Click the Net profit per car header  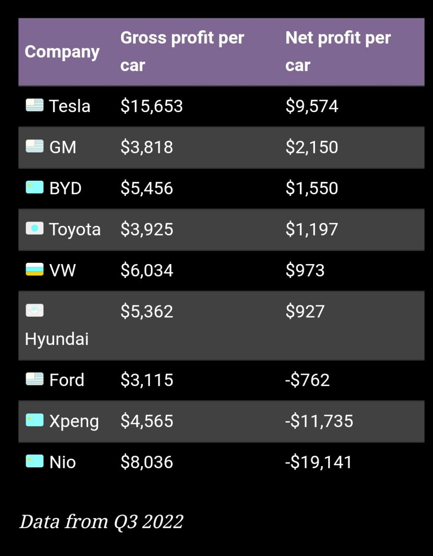338,51
